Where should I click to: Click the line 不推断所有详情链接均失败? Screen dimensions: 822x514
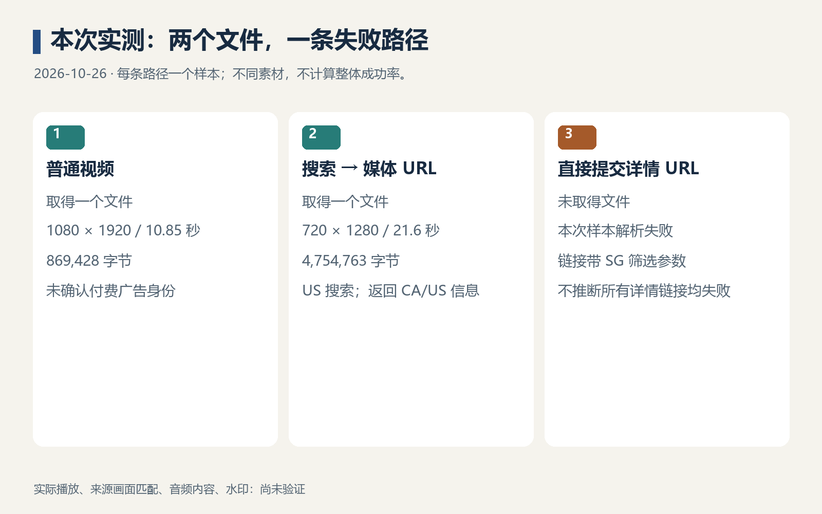tap(644, 291)
